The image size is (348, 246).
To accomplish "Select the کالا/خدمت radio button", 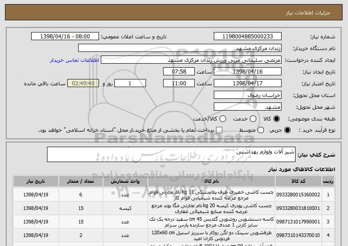I will pyautogui.click(x=223, y=119).
